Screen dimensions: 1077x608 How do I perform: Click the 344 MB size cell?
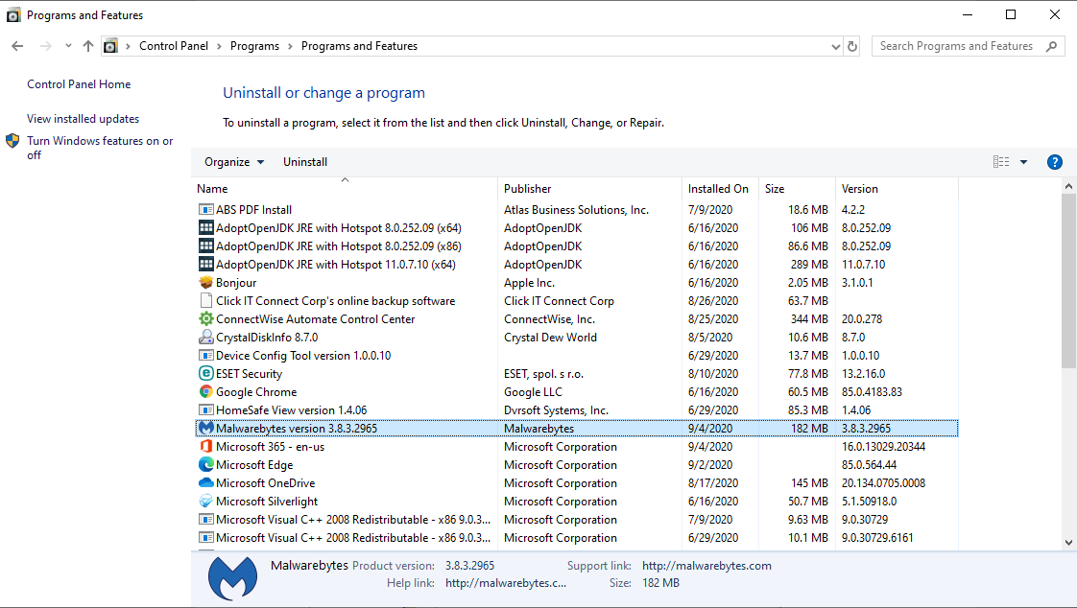pos(809,318)
